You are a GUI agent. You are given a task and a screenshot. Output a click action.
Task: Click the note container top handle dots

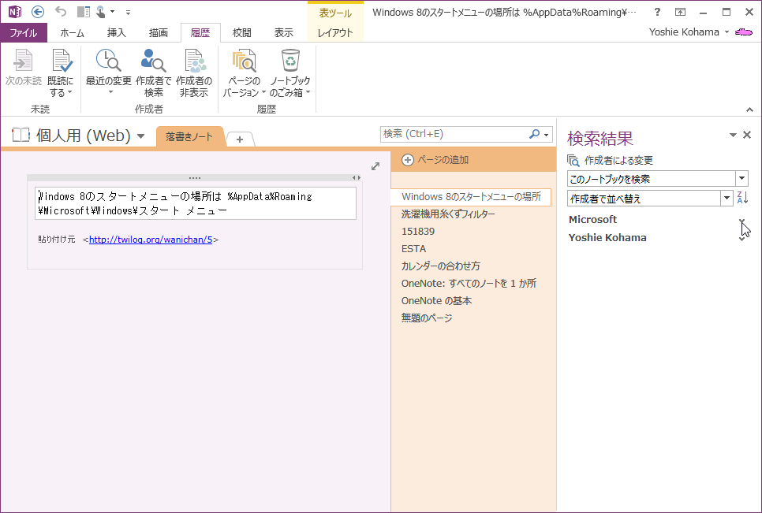click(x=194, y=177)
